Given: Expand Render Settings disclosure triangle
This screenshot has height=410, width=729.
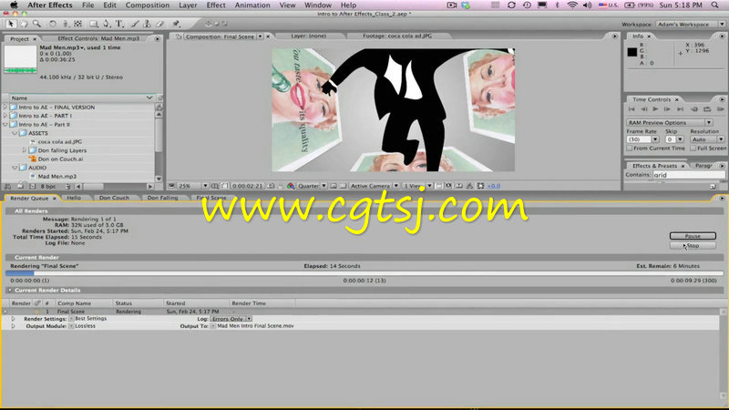Looking at the screenshot, I should (14, 319).
